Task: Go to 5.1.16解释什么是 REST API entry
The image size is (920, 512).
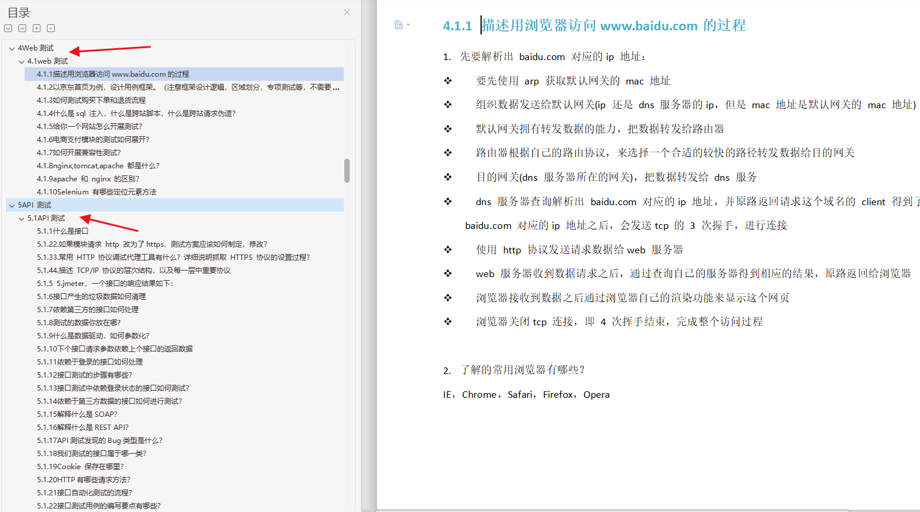Action: point(83,427)
